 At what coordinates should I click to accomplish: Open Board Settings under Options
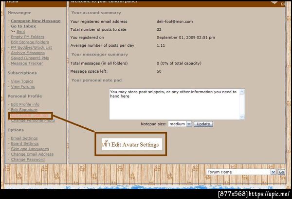tap(25, 143)
